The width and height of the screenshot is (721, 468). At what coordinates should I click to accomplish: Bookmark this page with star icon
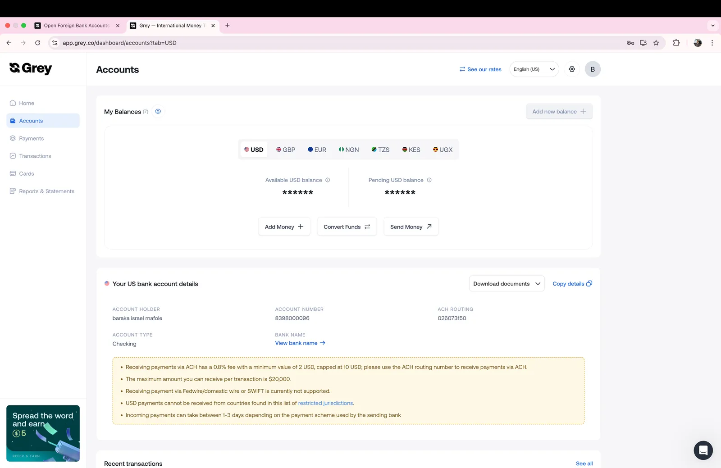point(656,43)
